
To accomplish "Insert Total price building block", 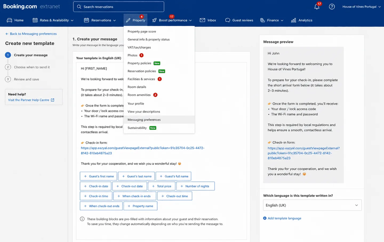I will coord(162,186).
